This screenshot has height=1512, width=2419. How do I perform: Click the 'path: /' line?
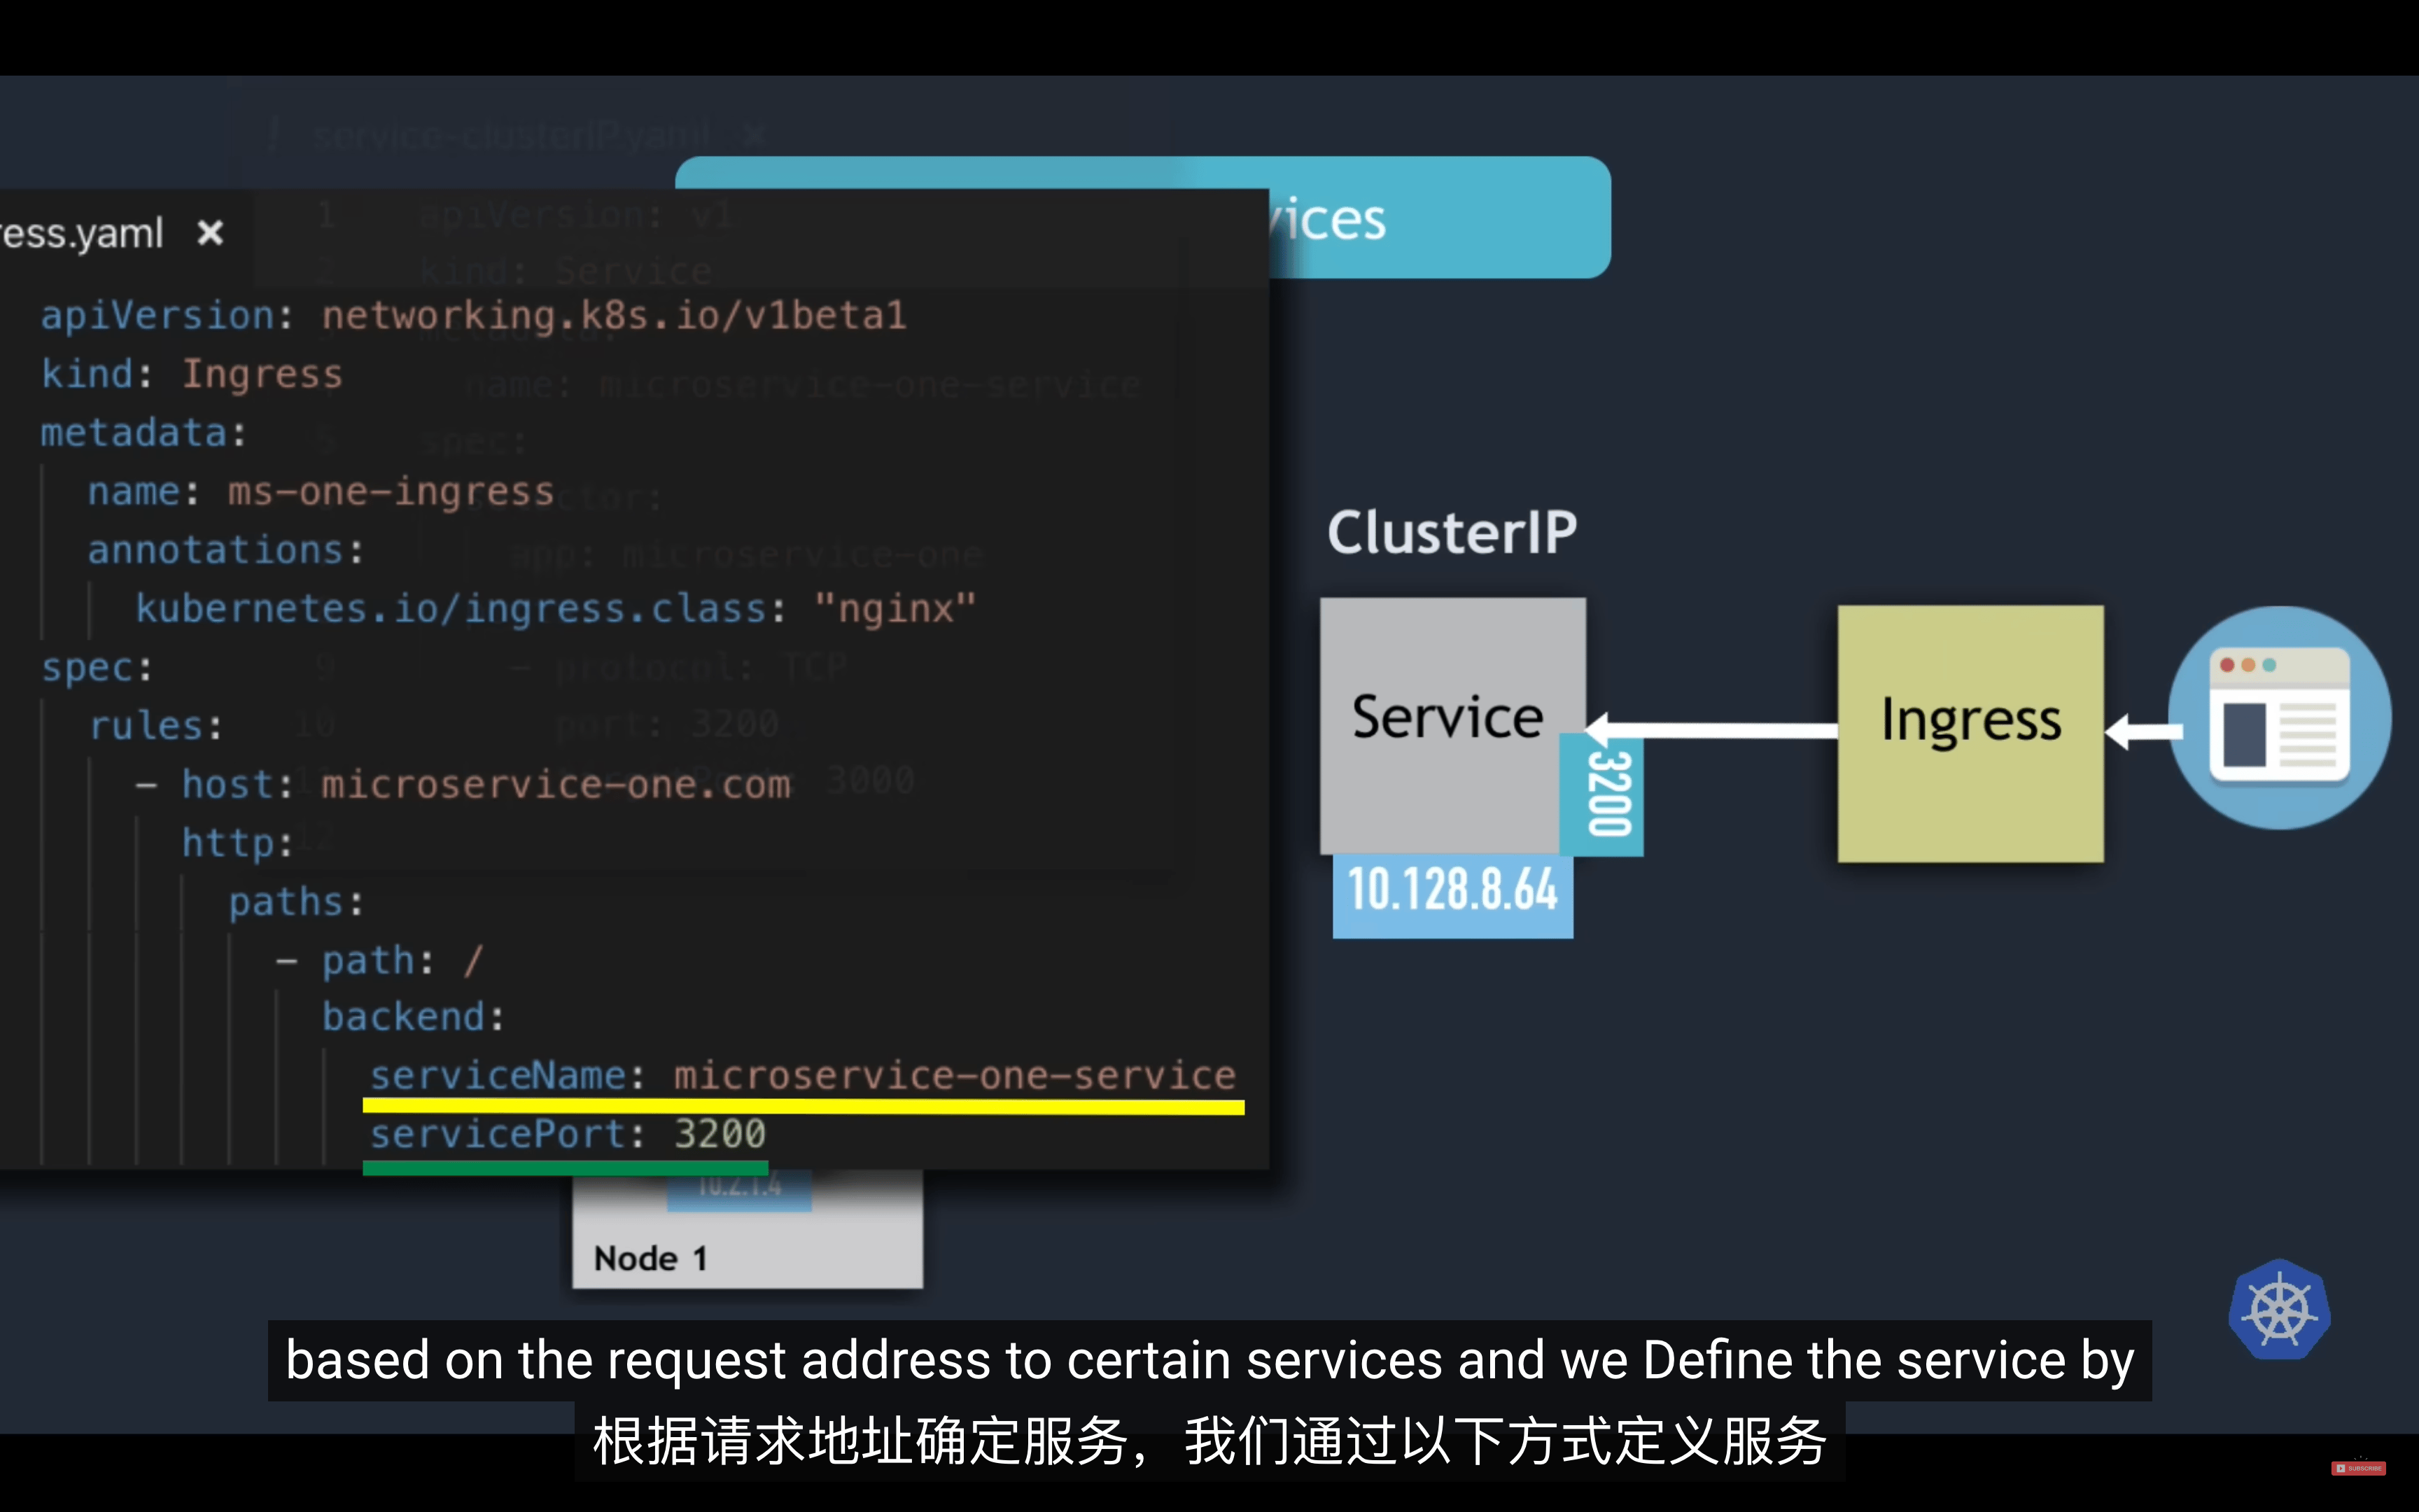(380, 961)
